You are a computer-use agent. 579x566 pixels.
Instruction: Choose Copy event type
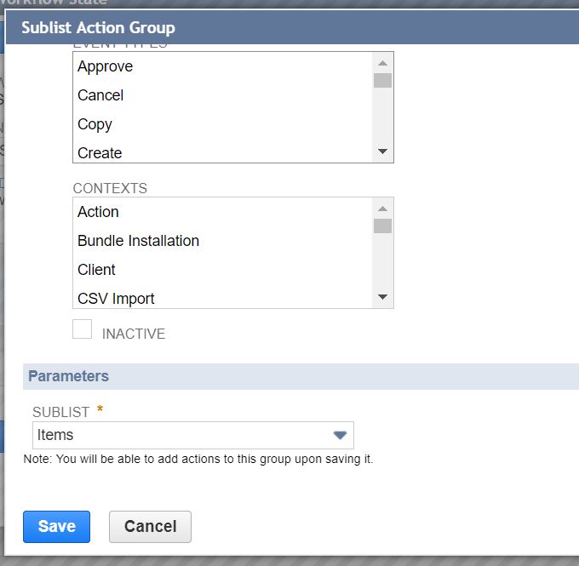95,124
